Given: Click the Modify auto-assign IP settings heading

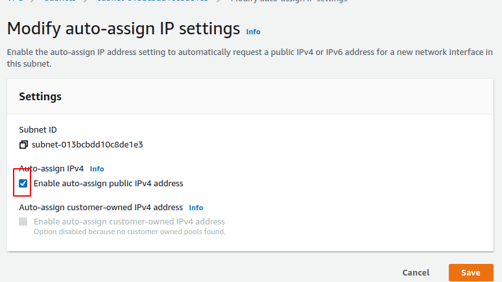Looking at the screenshot, I should coord(123,28).
